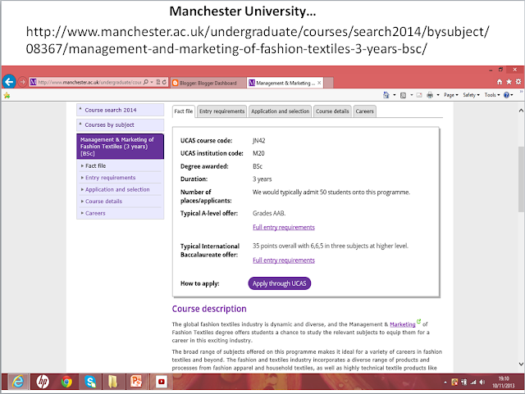Click the RSS feeds icon
The width and height of the screenshot is (525, 394).
(x=403, y=95)
